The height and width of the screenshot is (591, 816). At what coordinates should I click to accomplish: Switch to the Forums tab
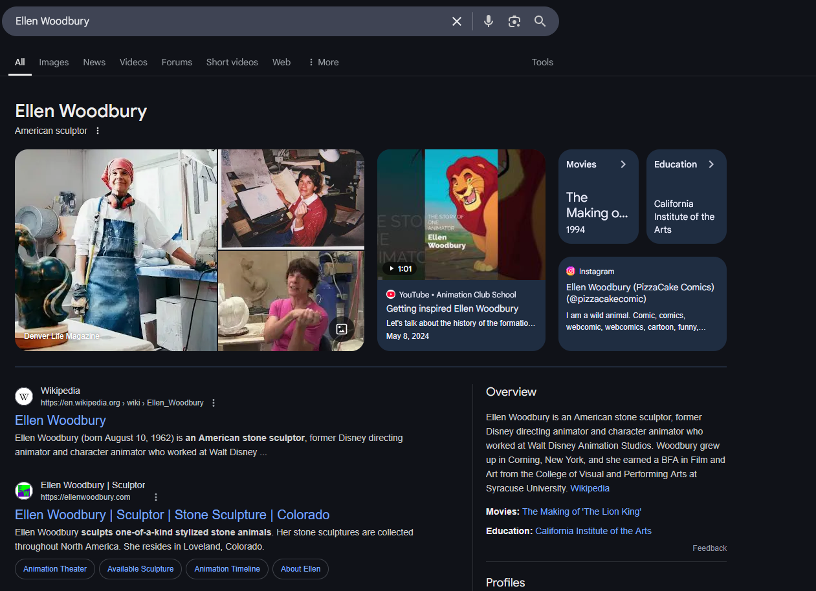click(177, 62)
